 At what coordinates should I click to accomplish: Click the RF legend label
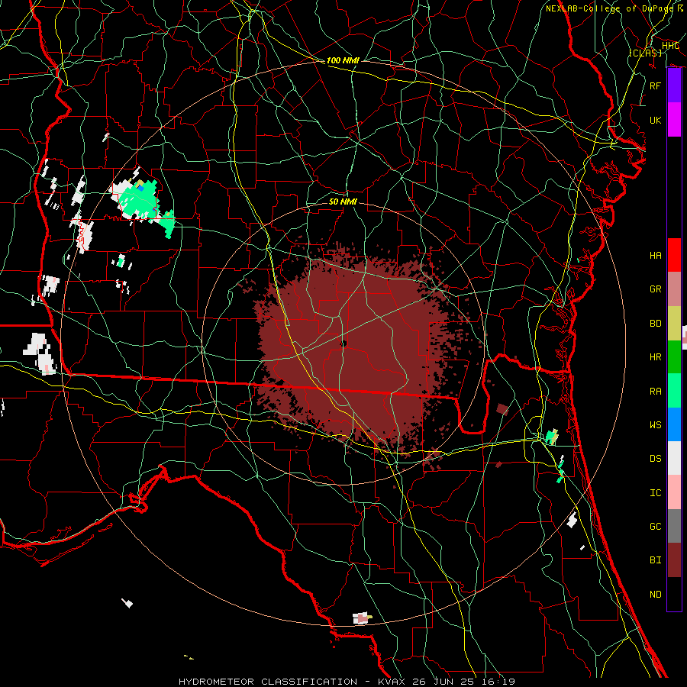pos(656,86)
